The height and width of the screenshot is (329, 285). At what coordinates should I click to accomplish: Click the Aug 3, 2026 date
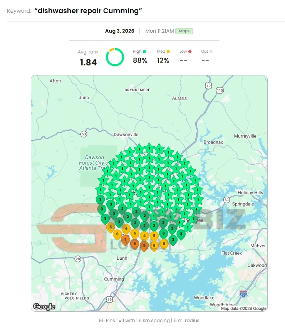click(120, 31)
